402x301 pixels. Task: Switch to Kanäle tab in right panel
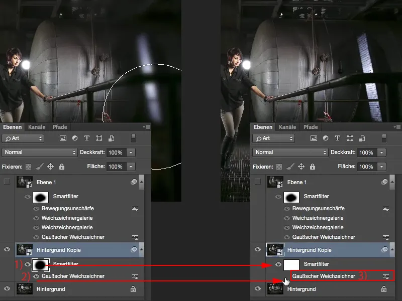coord(287,127)
